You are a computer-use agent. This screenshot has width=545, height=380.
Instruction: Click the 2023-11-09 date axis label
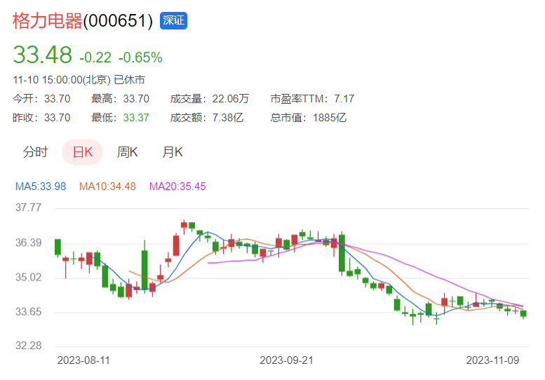tap(492, 360)
